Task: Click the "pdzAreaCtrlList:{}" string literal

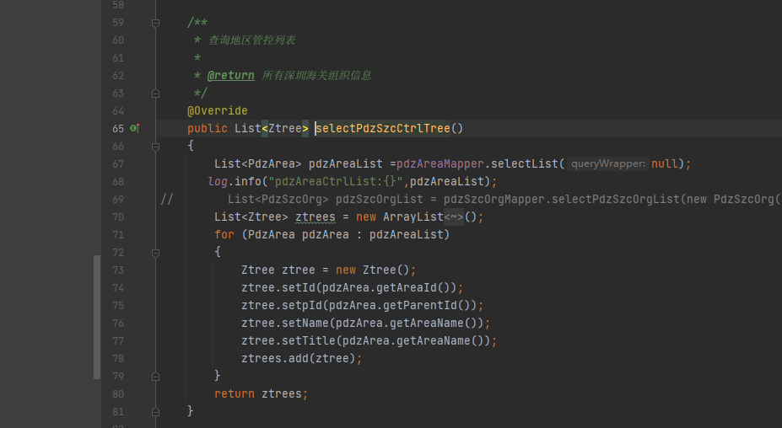Action: click(x=336, y=181)
